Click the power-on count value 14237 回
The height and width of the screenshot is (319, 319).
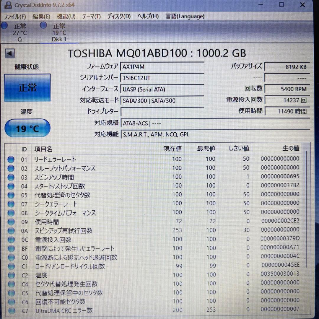[x=287, y=100]
